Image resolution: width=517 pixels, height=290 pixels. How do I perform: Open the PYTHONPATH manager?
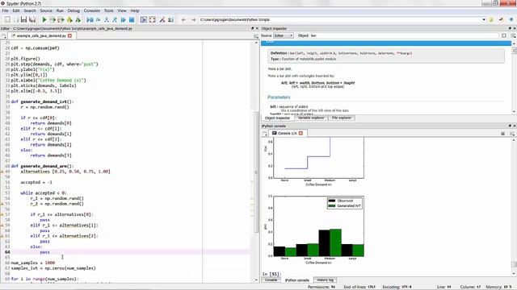170,19
